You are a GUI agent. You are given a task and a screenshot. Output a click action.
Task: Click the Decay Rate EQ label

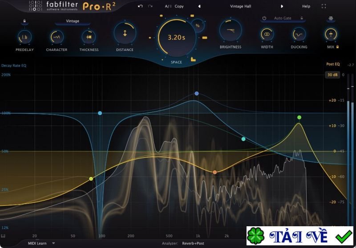(x=14, y=66)
